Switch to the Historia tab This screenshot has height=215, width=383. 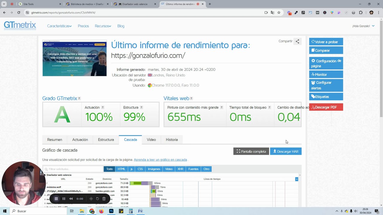point(172,140)
